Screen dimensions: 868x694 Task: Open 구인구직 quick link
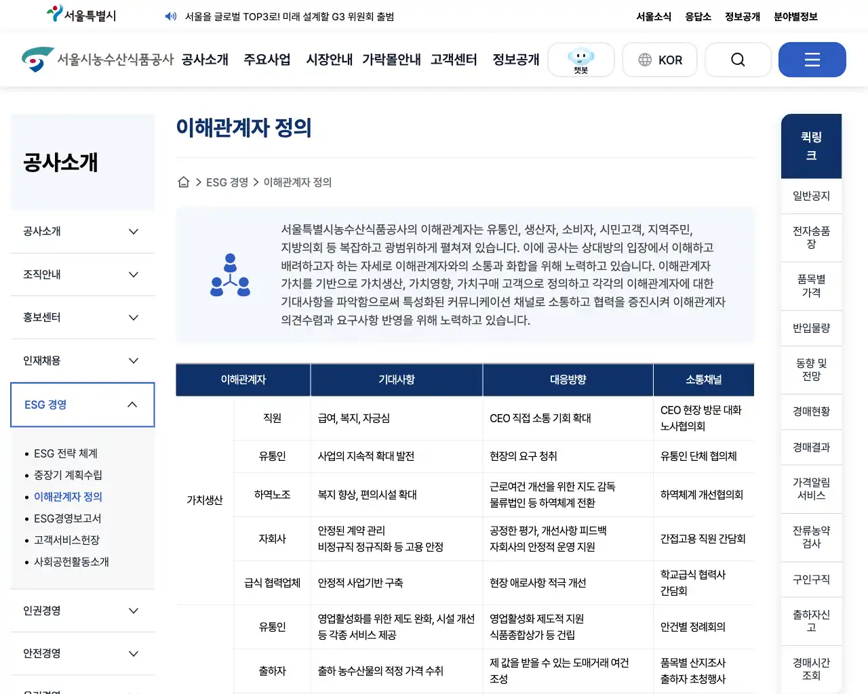[812, 579]
